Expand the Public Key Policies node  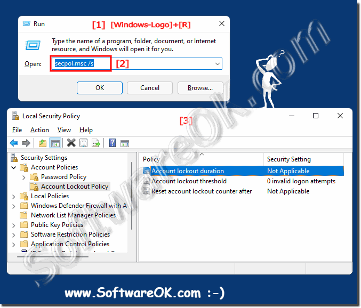tap(13, 225)
